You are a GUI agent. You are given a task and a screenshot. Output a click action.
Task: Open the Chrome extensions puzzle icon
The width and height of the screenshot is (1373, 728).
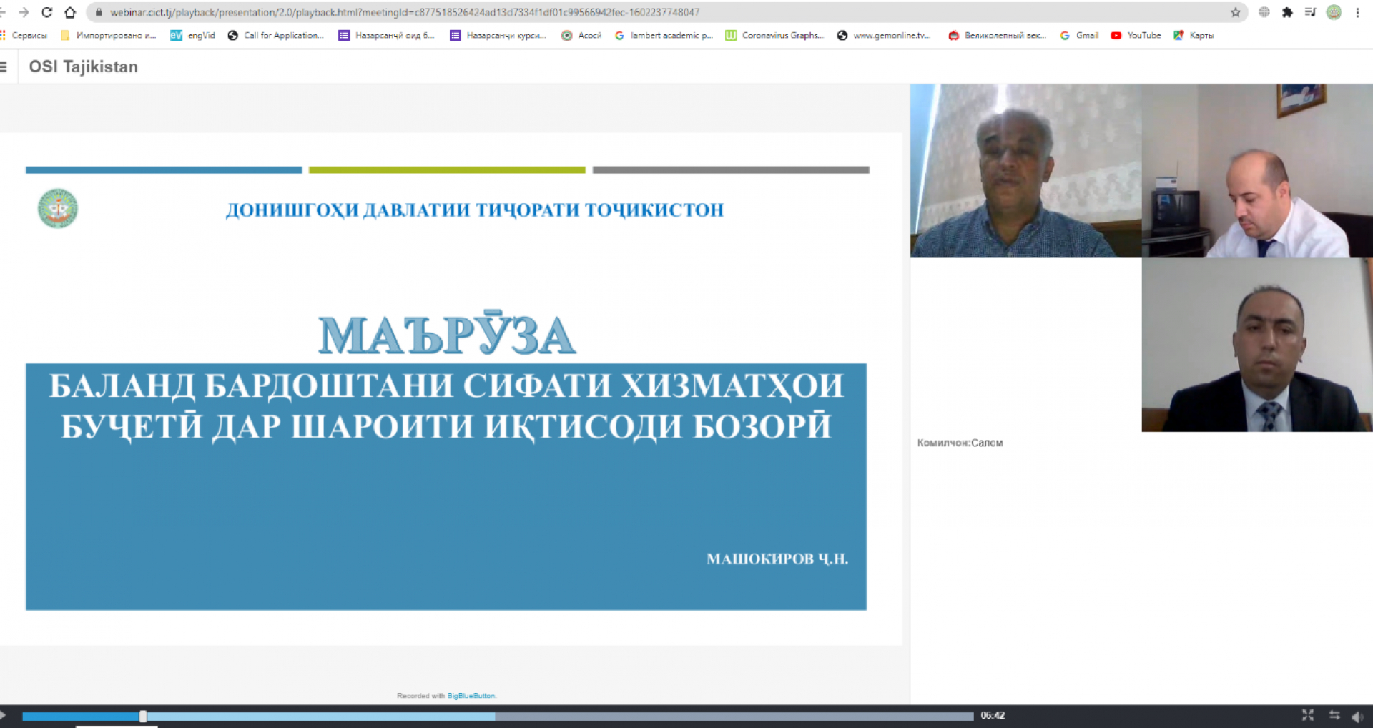click(1287, 12)
